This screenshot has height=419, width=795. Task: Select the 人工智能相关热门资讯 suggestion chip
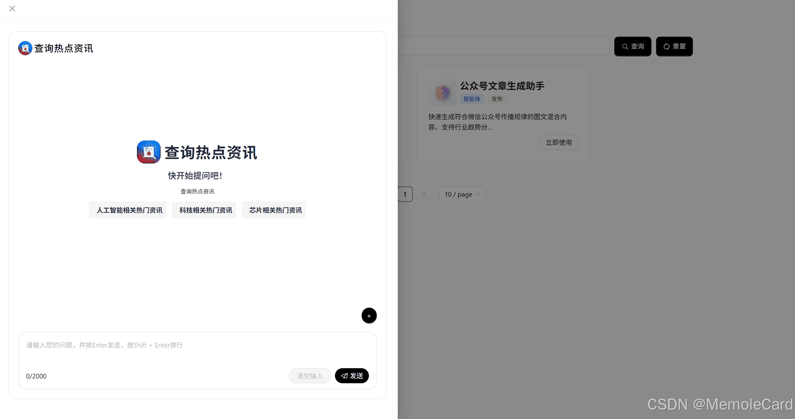tap(128, 210)
